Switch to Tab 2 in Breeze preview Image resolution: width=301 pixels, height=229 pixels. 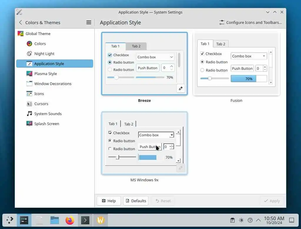[136, 46]
